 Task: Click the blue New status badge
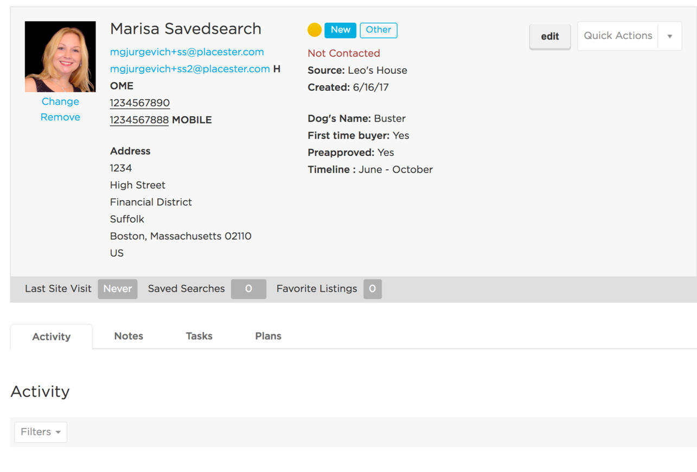tap(340, 30)
